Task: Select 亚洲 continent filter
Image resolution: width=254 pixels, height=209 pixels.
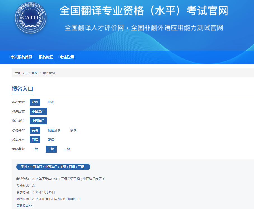Action: [35, 102]
